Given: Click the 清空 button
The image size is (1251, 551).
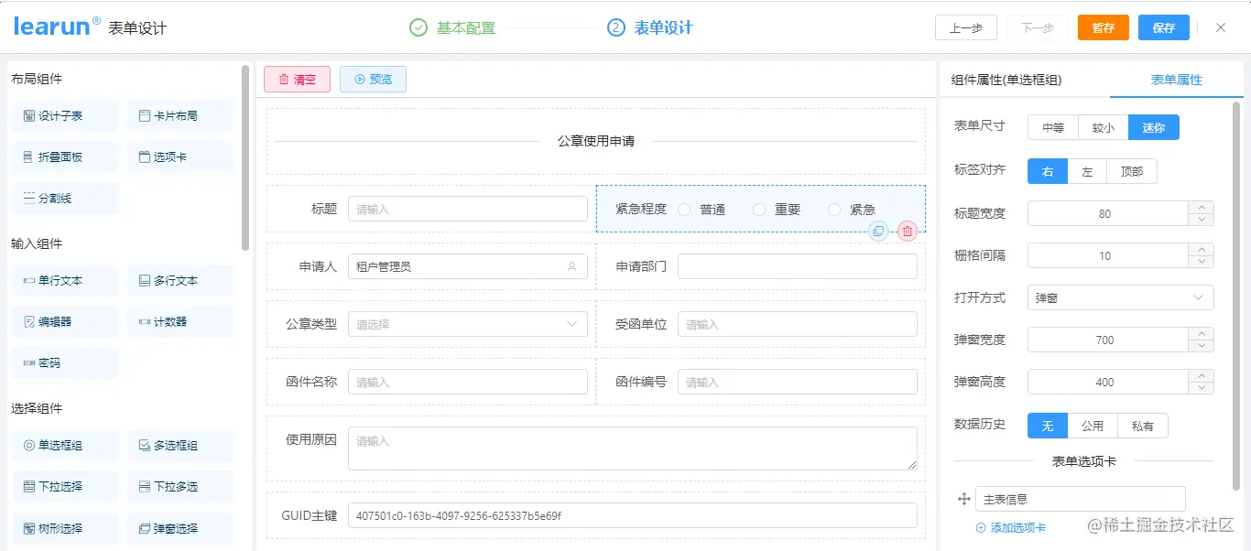Looking at the screenshot, I should point(297,80).
